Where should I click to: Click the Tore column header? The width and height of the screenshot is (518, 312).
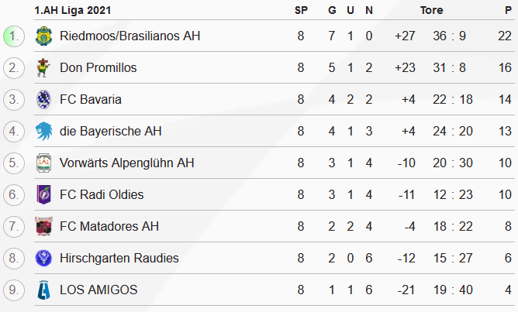(432, 10)
